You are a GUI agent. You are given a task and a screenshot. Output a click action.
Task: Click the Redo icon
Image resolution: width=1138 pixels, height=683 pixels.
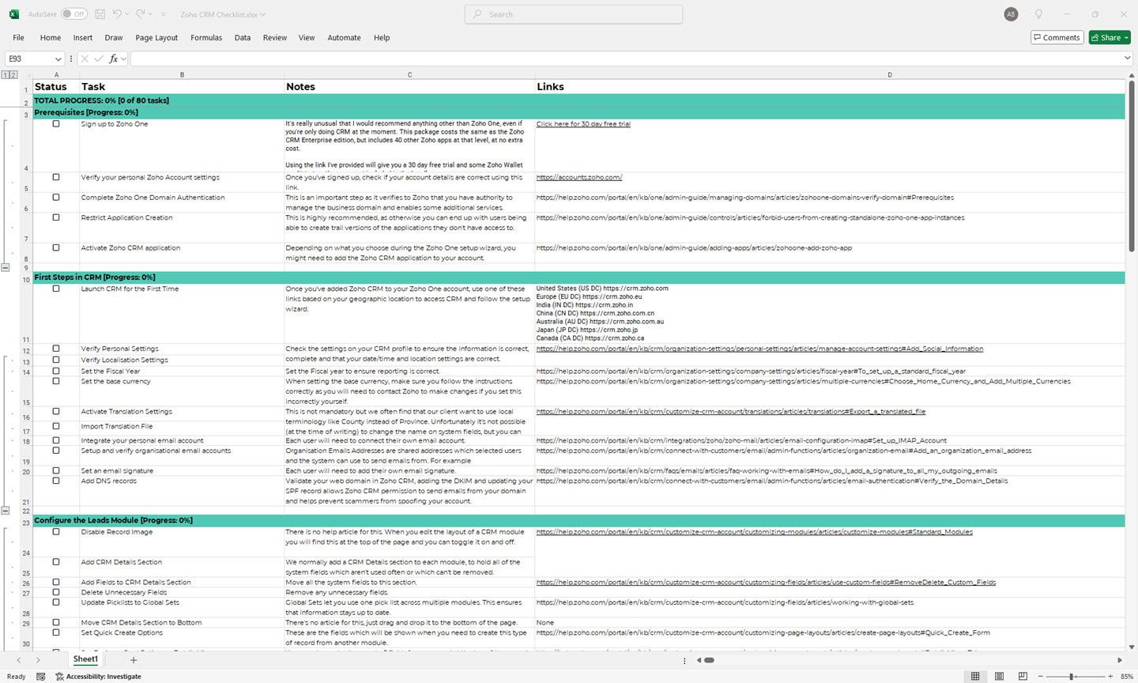139,13
